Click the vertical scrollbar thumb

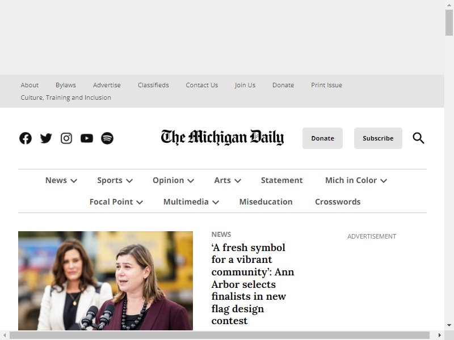449,23
